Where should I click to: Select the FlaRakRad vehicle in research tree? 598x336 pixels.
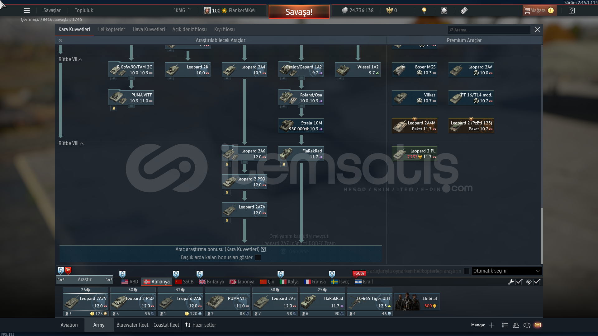coord(301,154)
